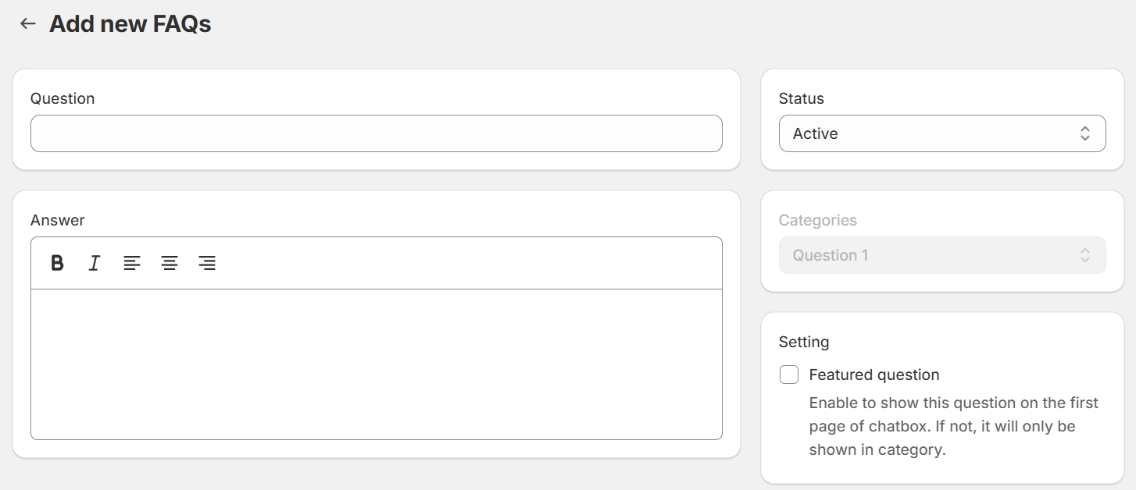Click the Add new FAQs page heading
Image resolution: width=1136 pixels, height=490 pixels.
coord(130,24)
